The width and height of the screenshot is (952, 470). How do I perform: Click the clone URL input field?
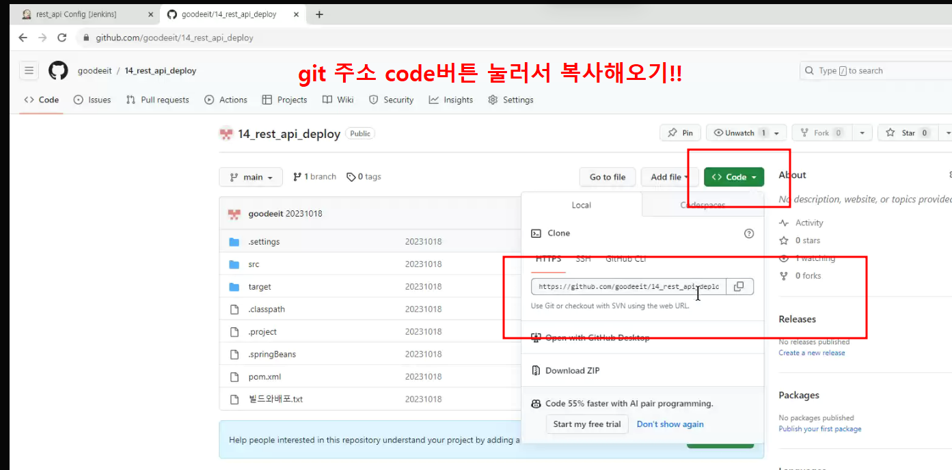[x=629, y=286]
